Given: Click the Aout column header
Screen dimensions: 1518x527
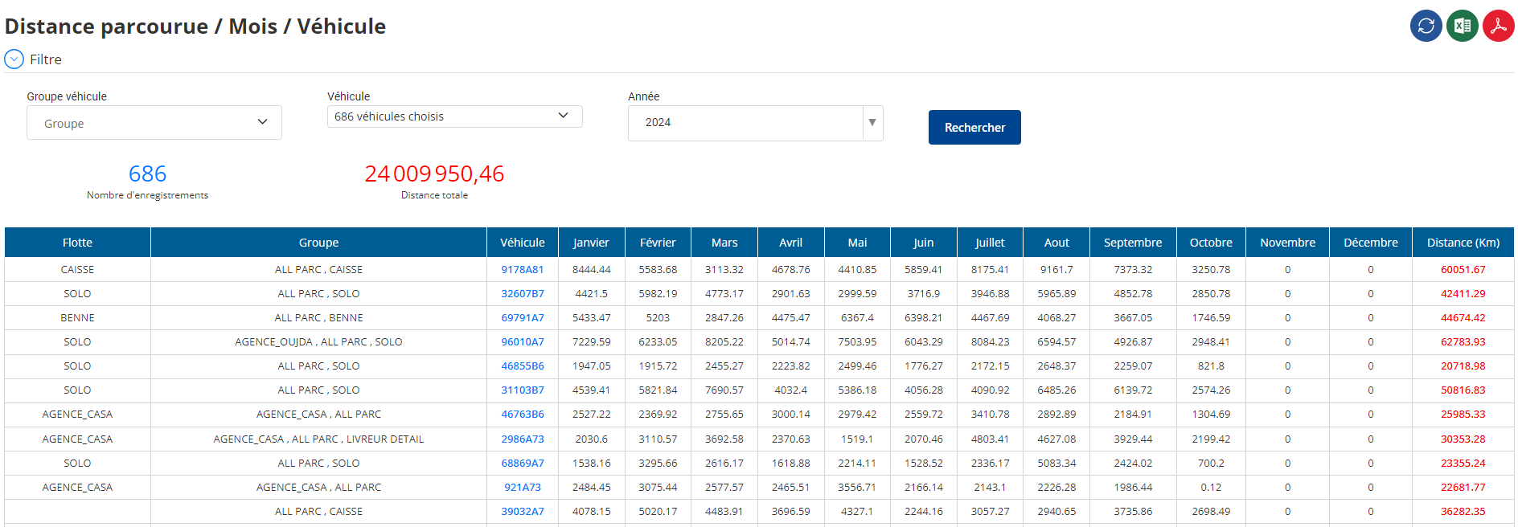Looking at the screenshot, I should (x=1056, y=243).
